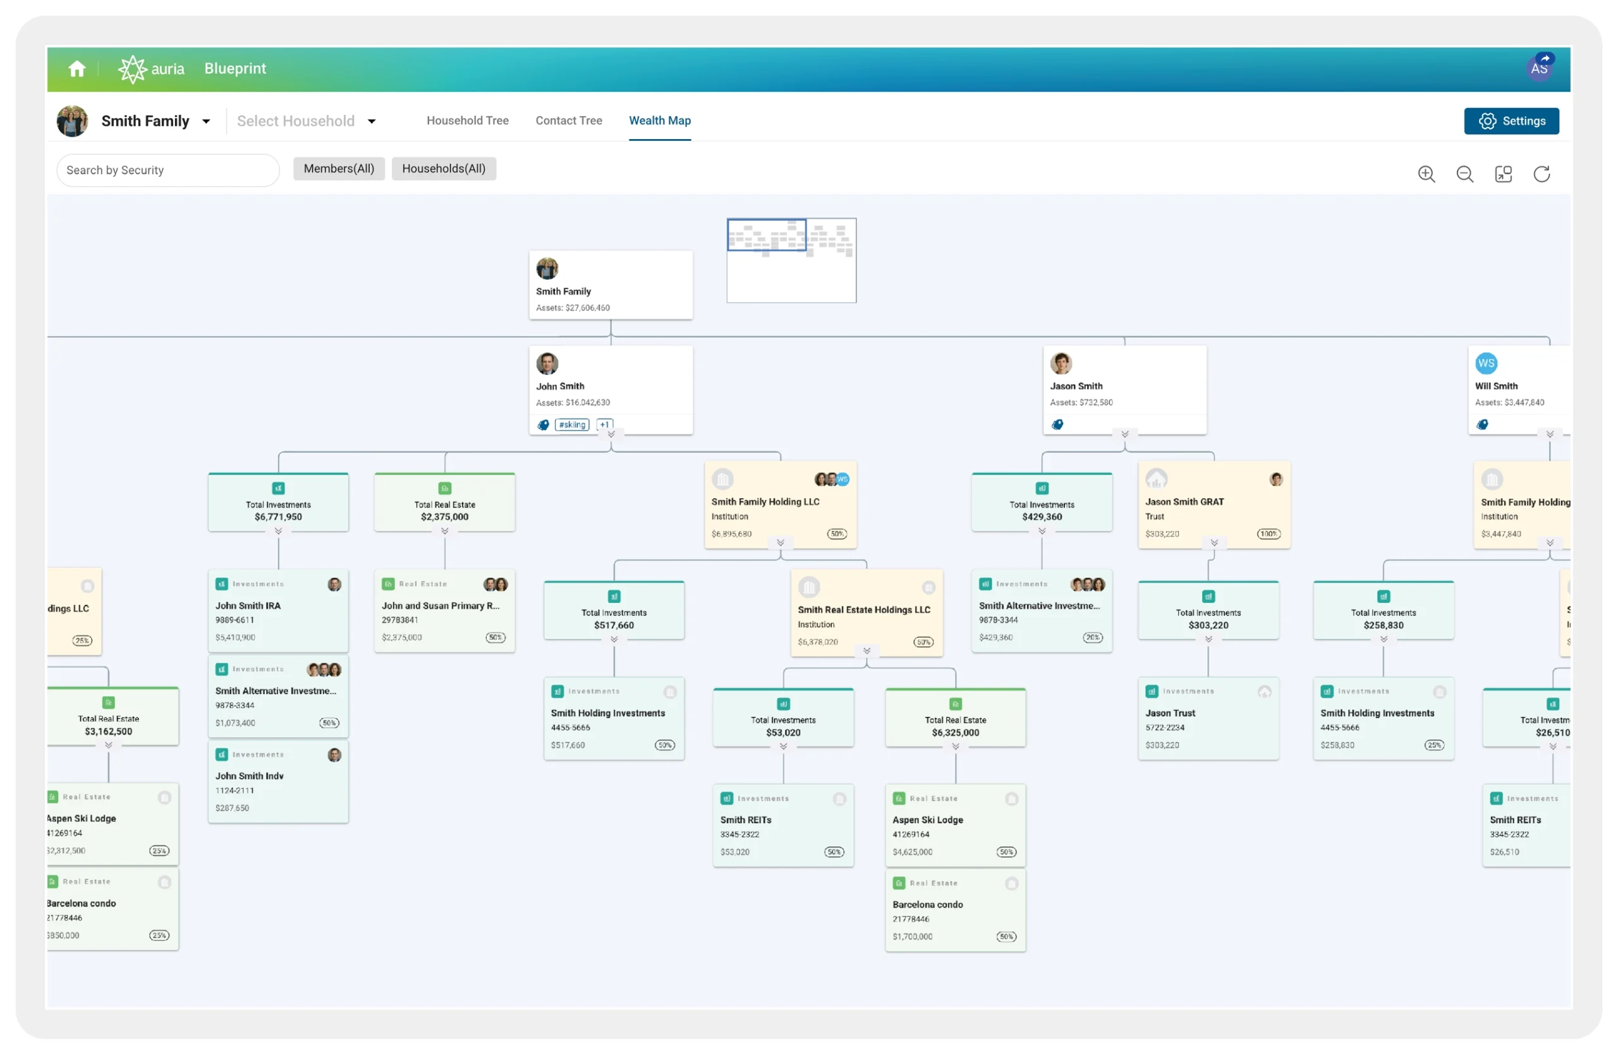Click the home icon in the top bar
Screen dimensions: 1618x1055
[77, 68]
